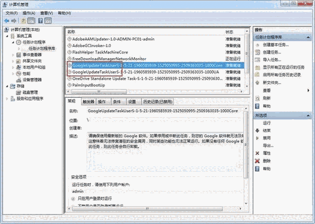Expand the 服务和应用程序 tree node
315x224 pixels.
pyautogui.click(x=7, y=99)
